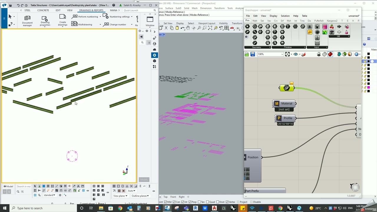
Task: Click the Grasshopper zoom extents icon
Action: [287, 54]
